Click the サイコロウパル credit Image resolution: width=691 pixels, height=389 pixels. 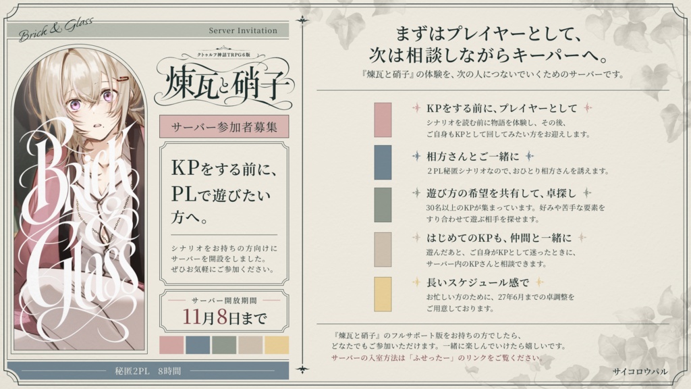point(640,371)
